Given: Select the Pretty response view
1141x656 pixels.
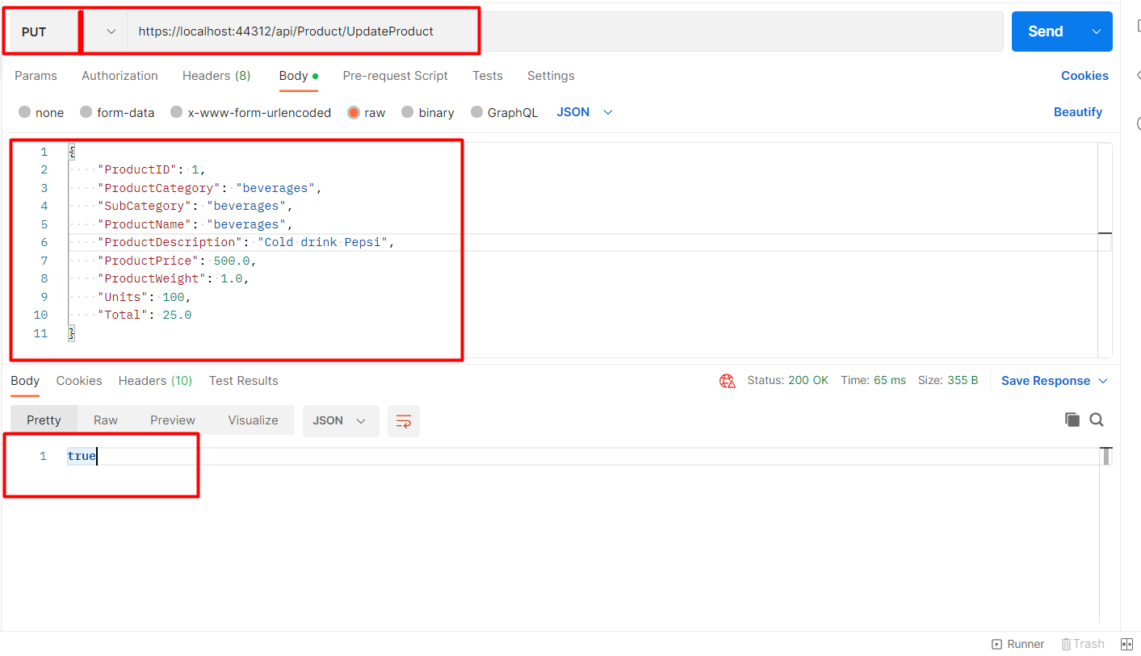Looking at the screenshot, I should [44, 420].
